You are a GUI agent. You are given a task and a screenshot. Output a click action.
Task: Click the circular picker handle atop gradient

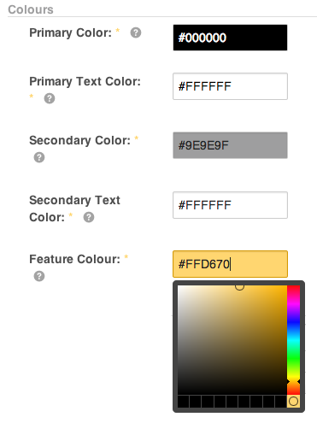click(239, 286)
